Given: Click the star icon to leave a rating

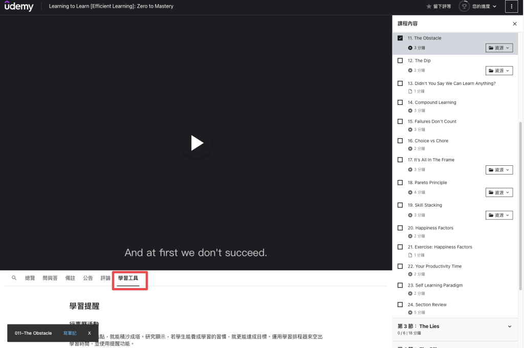Looking at the screenshot, I should click(x=429, y=7).
